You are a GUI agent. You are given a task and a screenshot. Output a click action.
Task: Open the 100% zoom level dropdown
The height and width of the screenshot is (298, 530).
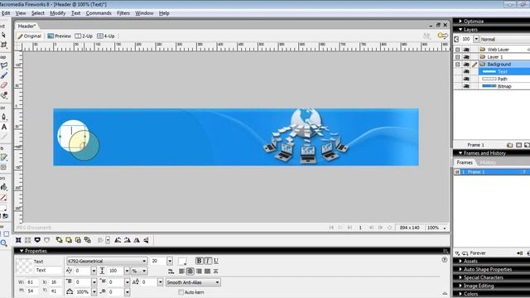pos(445,228)
